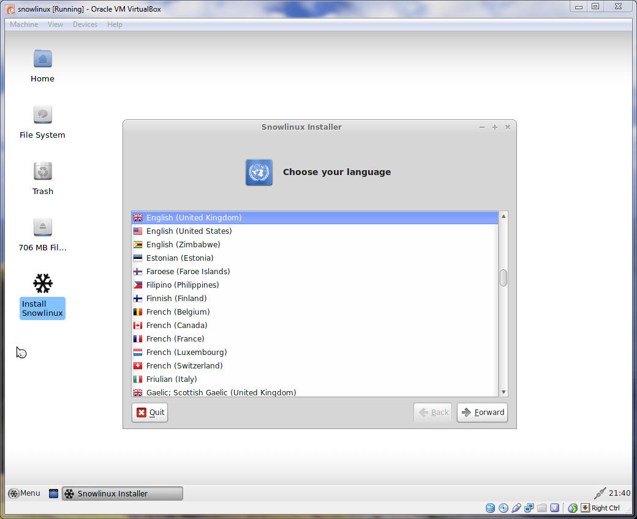Screen dimensions: 637x519
Task: Select English (United Kingdom) language
Action: [315, 217]
